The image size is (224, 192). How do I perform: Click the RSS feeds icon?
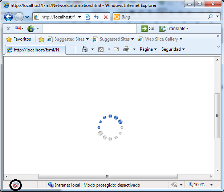(101, 50)
